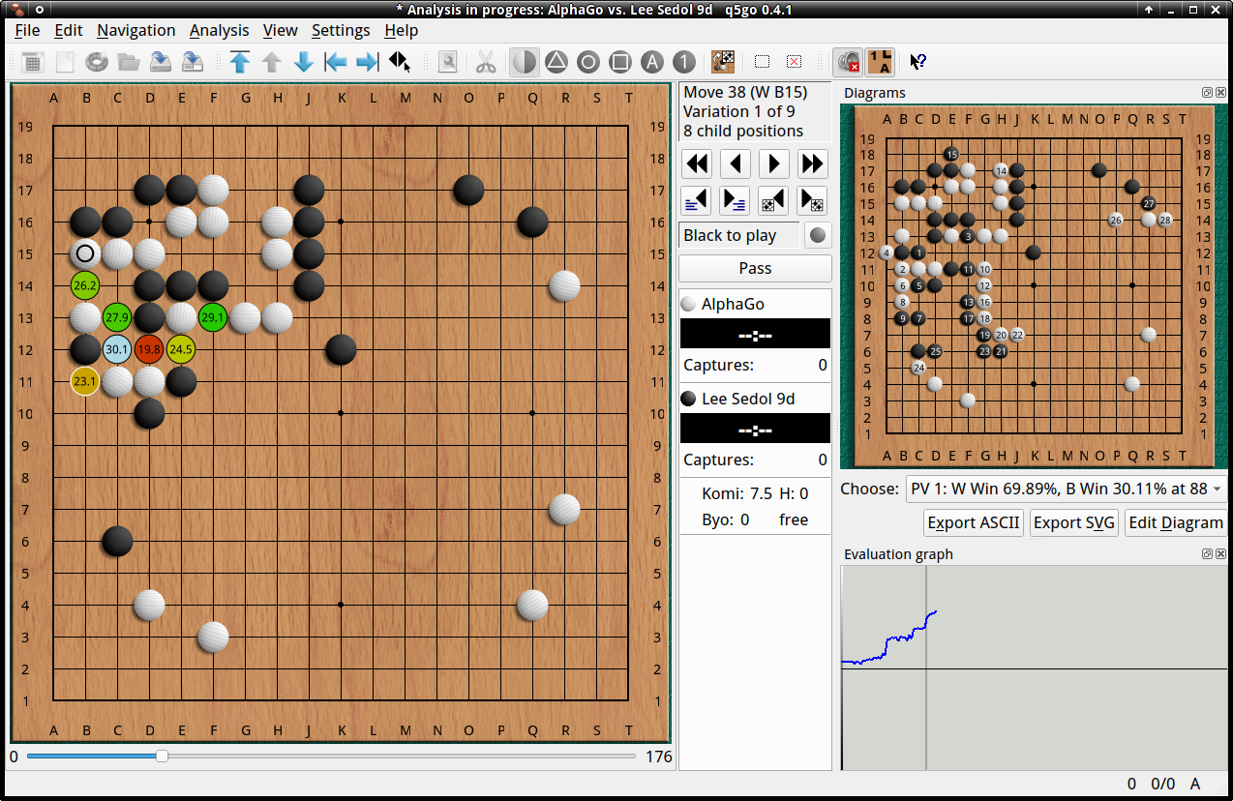Image resolution: width=1233 pixels, height=801 pixels.
Task: Enable the square mark tool
Action: [x=620, y=62]
